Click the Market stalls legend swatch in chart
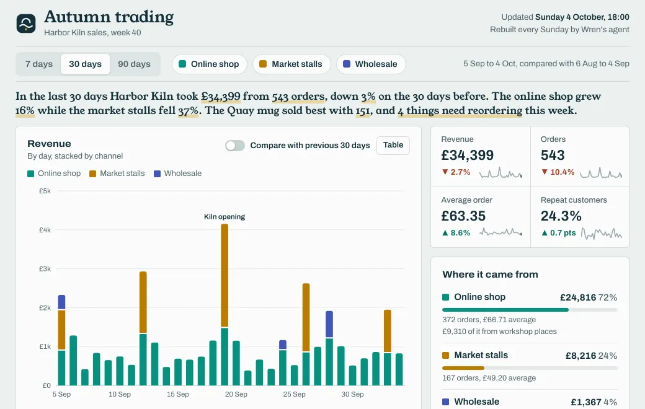 click(92, 174)
